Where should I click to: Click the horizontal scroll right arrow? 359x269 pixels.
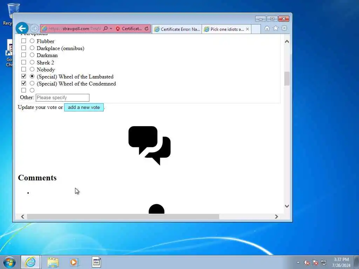(276, 216)
